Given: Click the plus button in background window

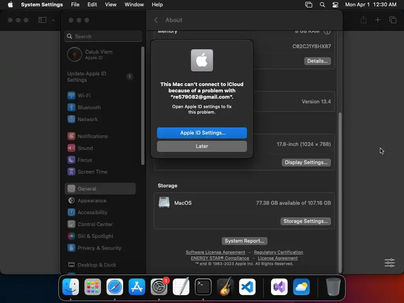Looking at the screenshot, I should tap(378, 20).
